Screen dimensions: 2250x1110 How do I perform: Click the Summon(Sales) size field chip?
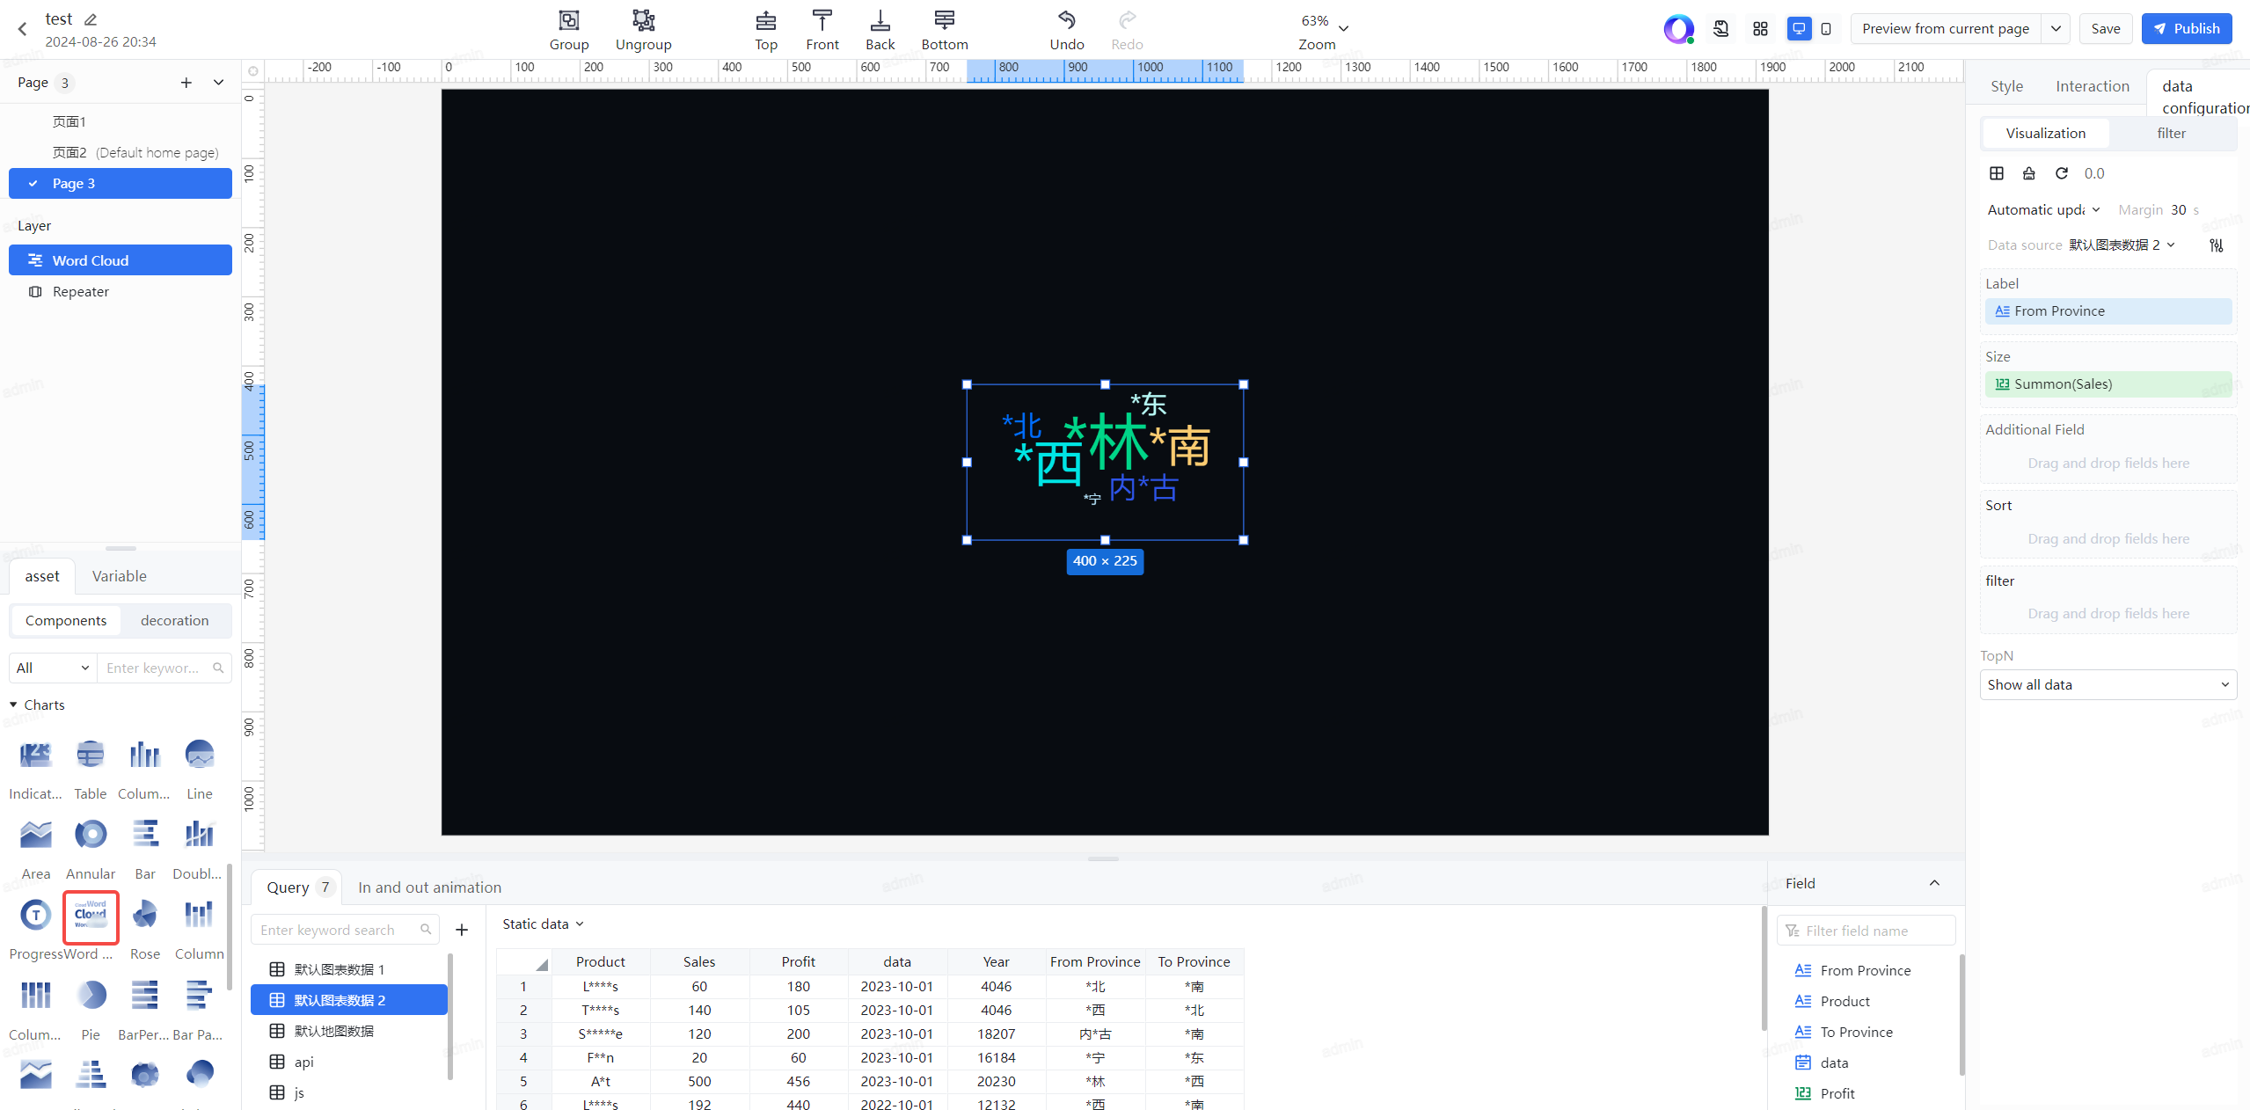pos(2108,384)
